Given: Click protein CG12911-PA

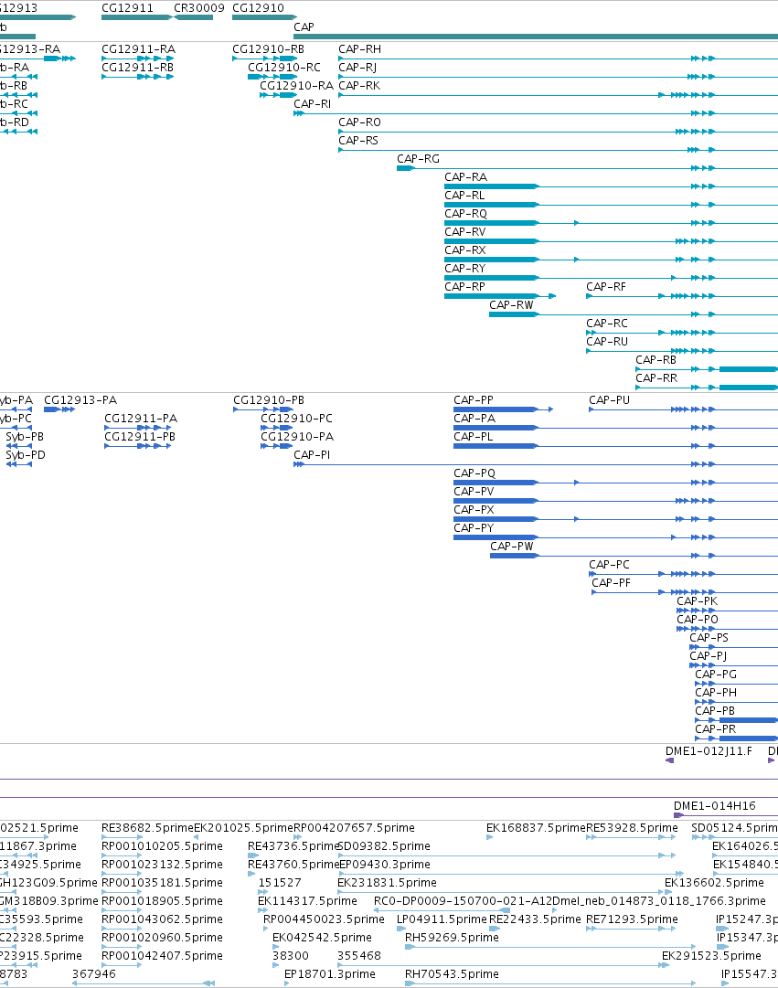Looking at the screenshot, I should tap(141, 419).
